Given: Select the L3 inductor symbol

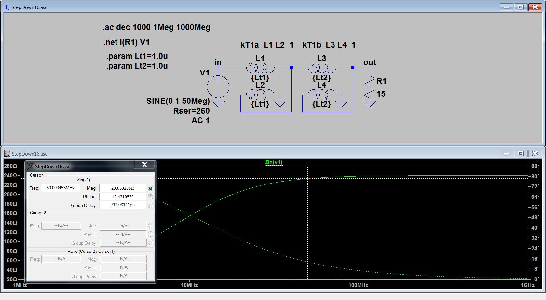Looking at the screenshot, I should 321,68.
